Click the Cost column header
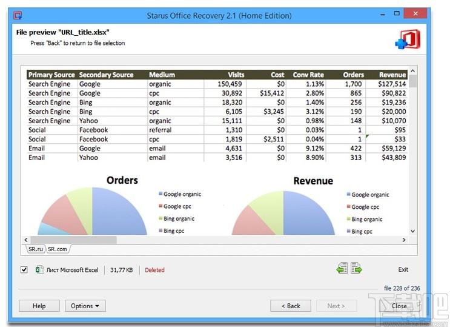 [x=277, y=75]
